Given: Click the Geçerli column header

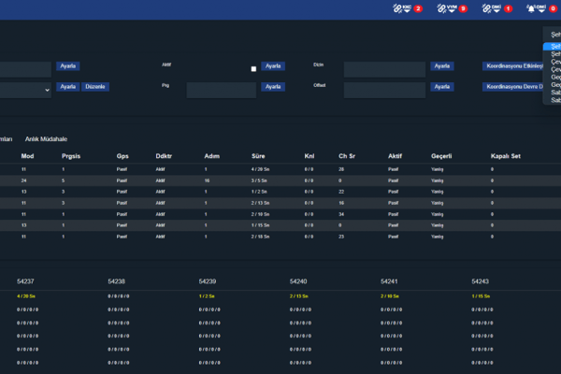Looking at the screenshot, I should click(441, 156).
